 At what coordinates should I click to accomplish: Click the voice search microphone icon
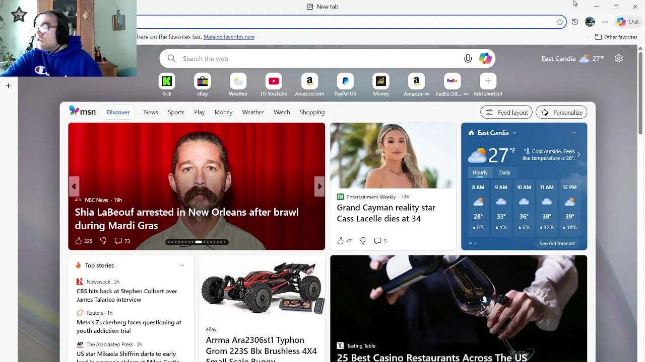468,59
